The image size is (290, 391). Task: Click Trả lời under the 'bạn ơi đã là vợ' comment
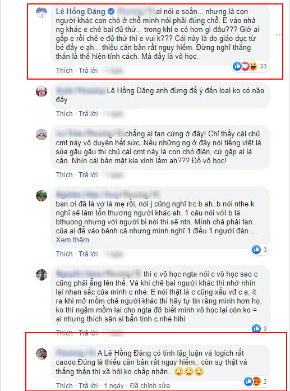point(88,254)
